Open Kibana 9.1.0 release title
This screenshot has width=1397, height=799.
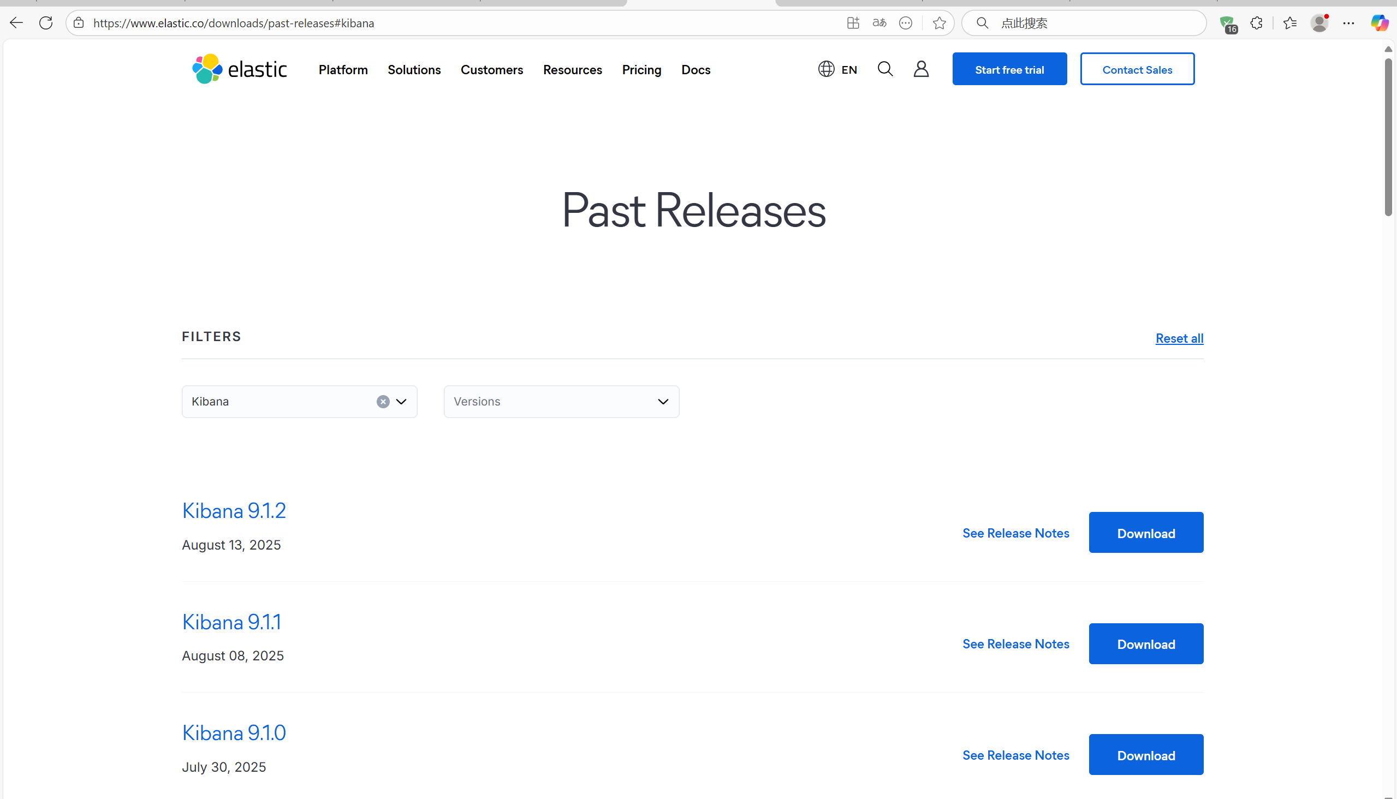pos(234,733)
